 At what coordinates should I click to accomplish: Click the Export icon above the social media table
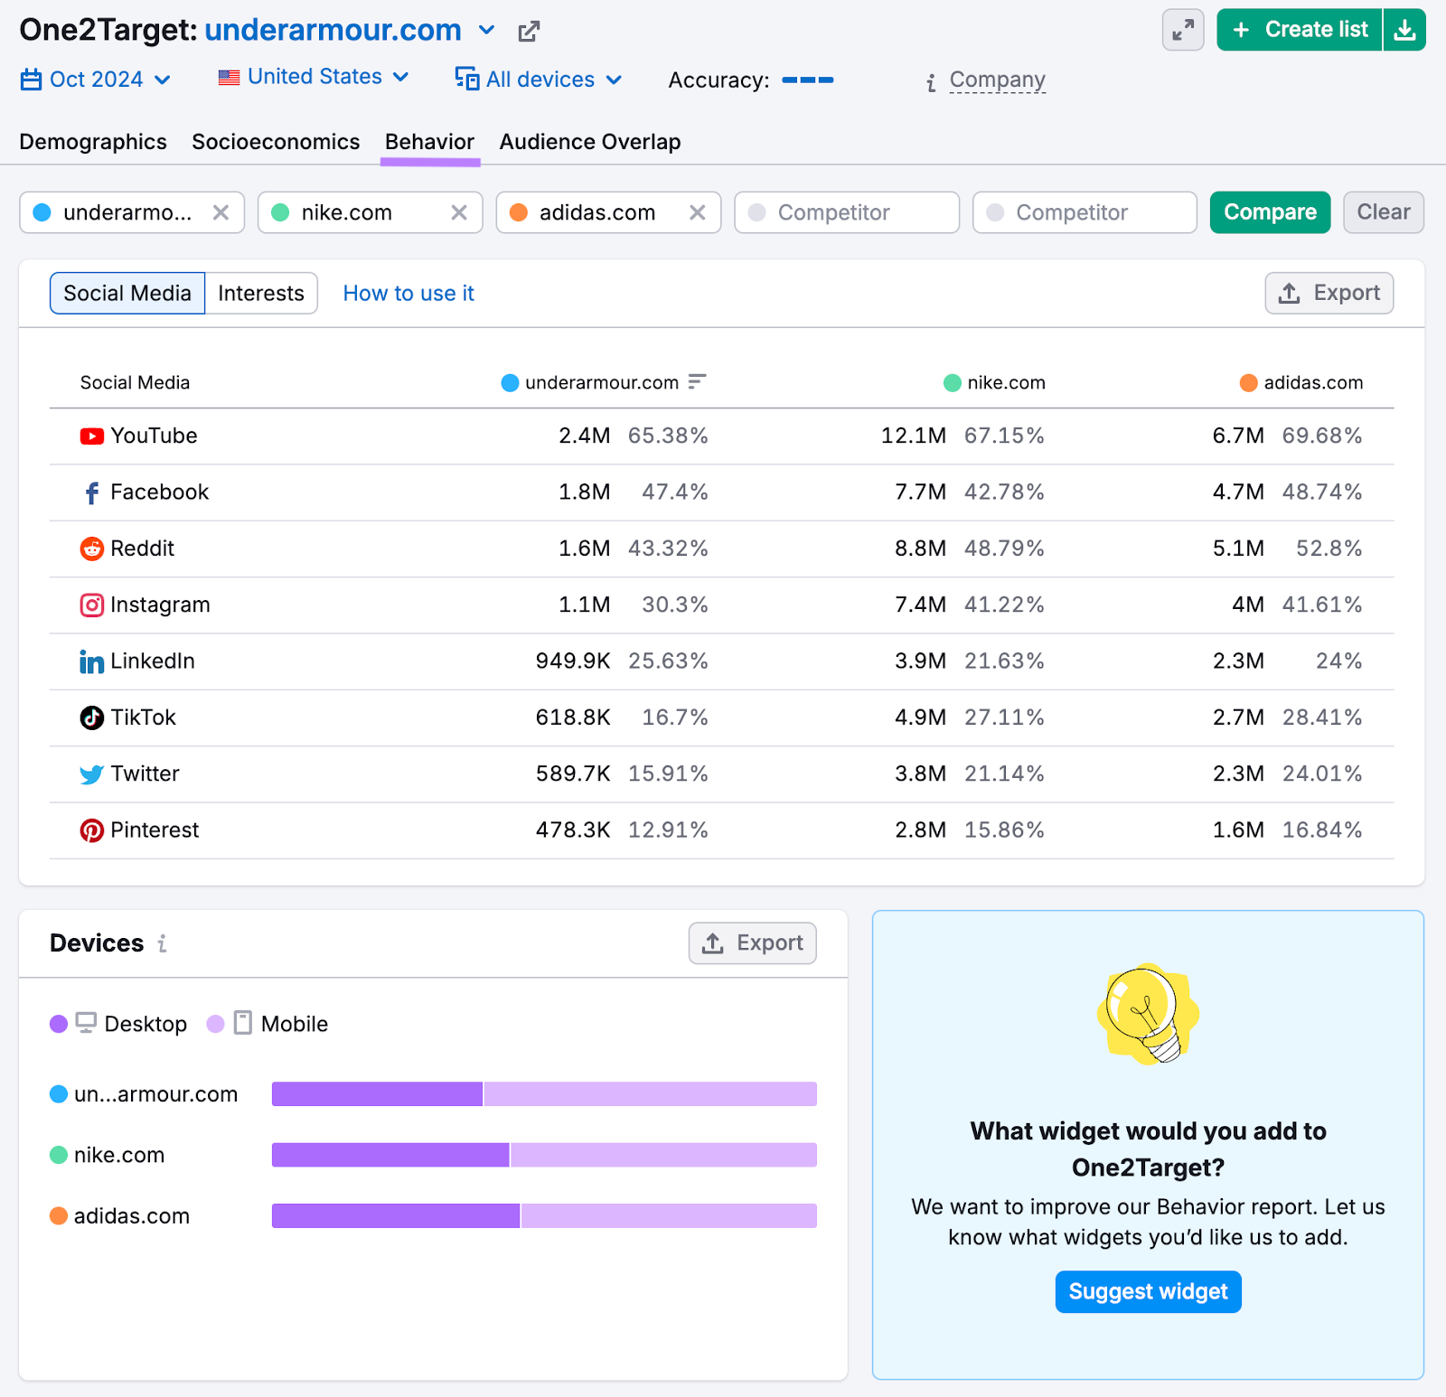[1290, 293]
